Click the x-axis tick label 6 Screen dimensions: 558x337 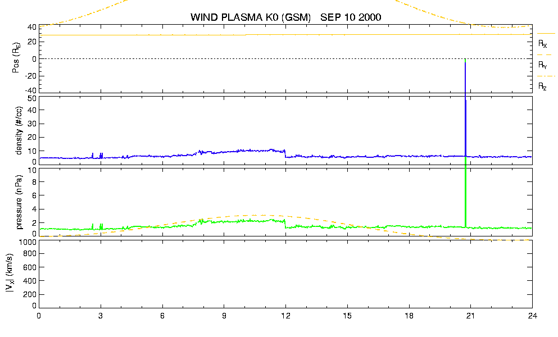[162, 316]
